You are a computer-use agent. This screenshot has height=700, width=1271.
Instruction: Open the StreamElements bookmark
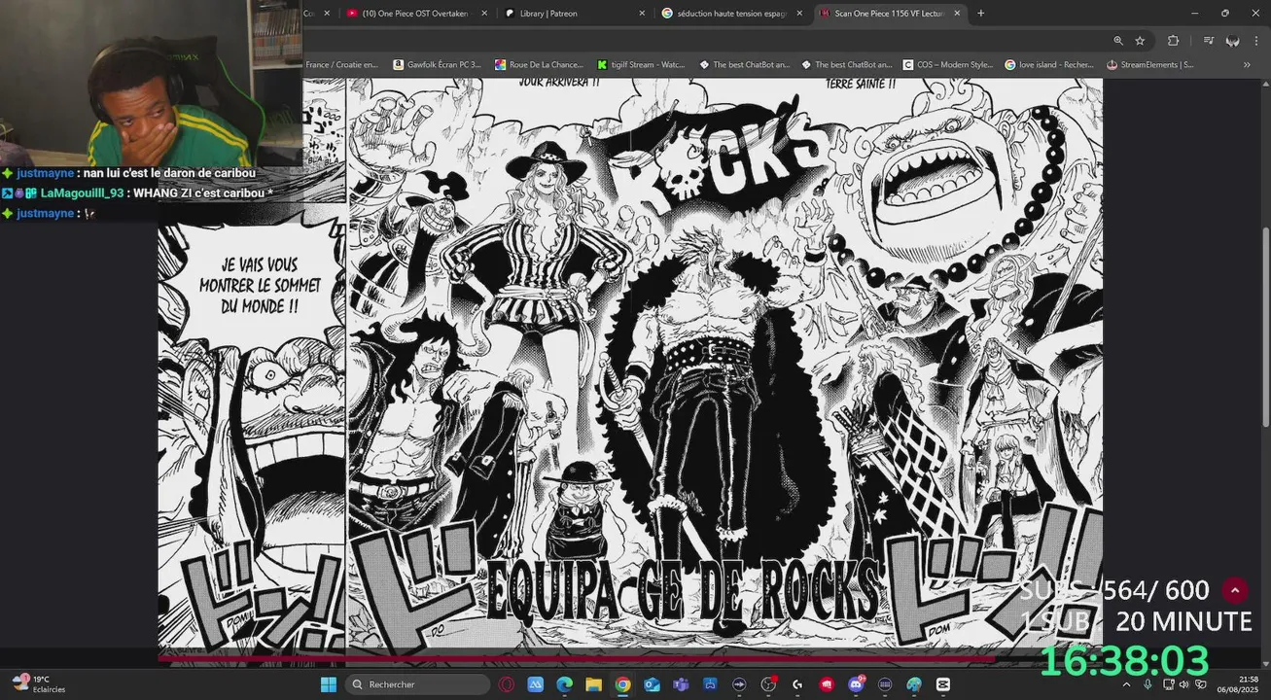click(1150, 65)
